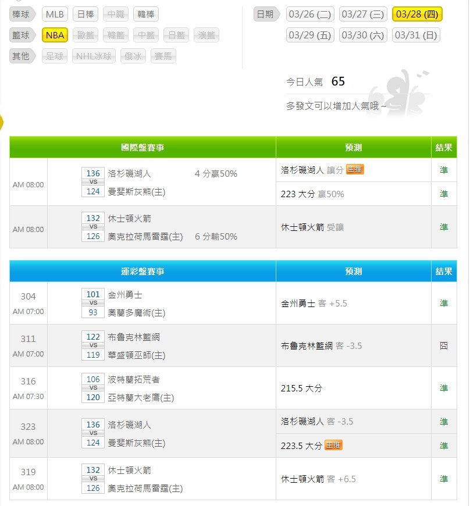Click the 準 result for 休士頓火箭 客 +6.5
This screenshot has height=506, width=470.
coord(444,479)
